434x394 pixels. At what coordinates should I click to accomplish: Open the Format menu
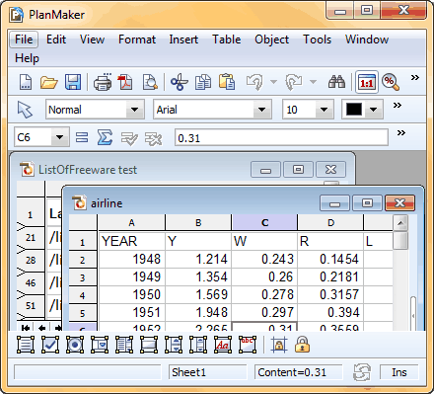pos(137,39)
